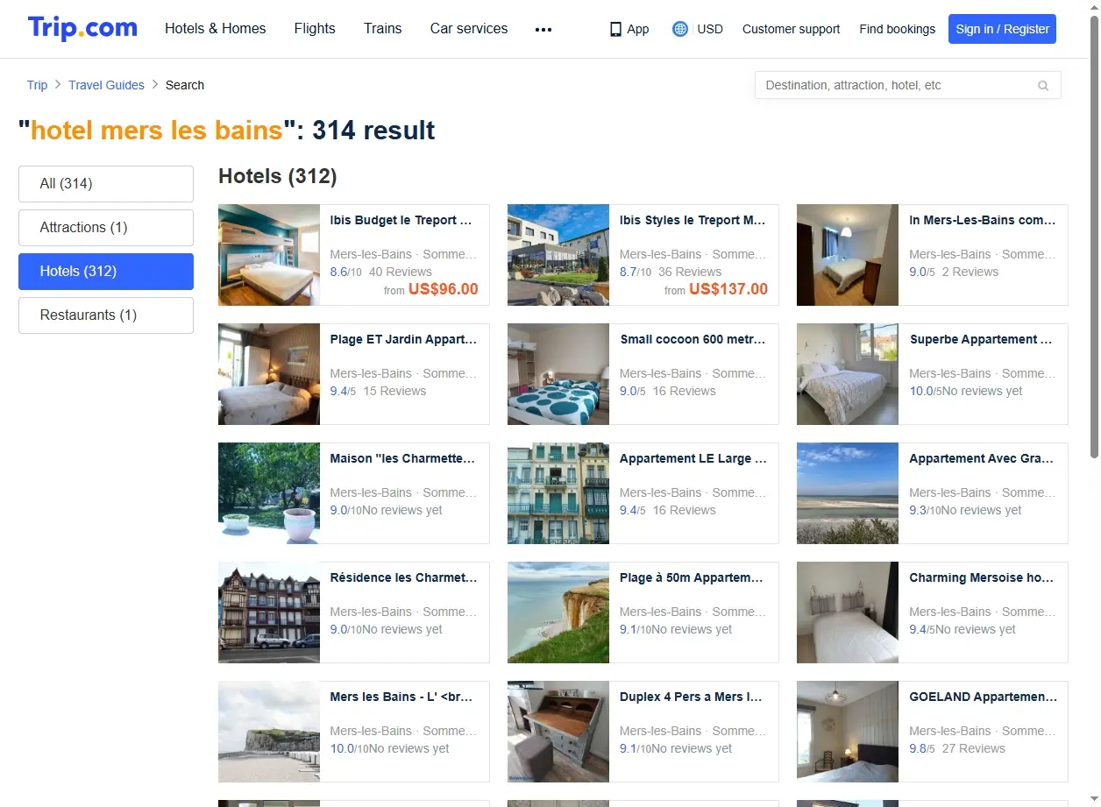The image size is (1101, 807).
Task: Click the globe currency icon
Action: (680, 29)
